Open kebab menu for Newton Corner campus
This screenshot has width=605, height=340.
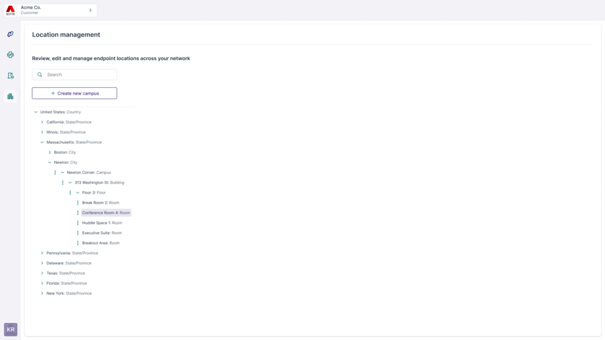coord(55,172)
